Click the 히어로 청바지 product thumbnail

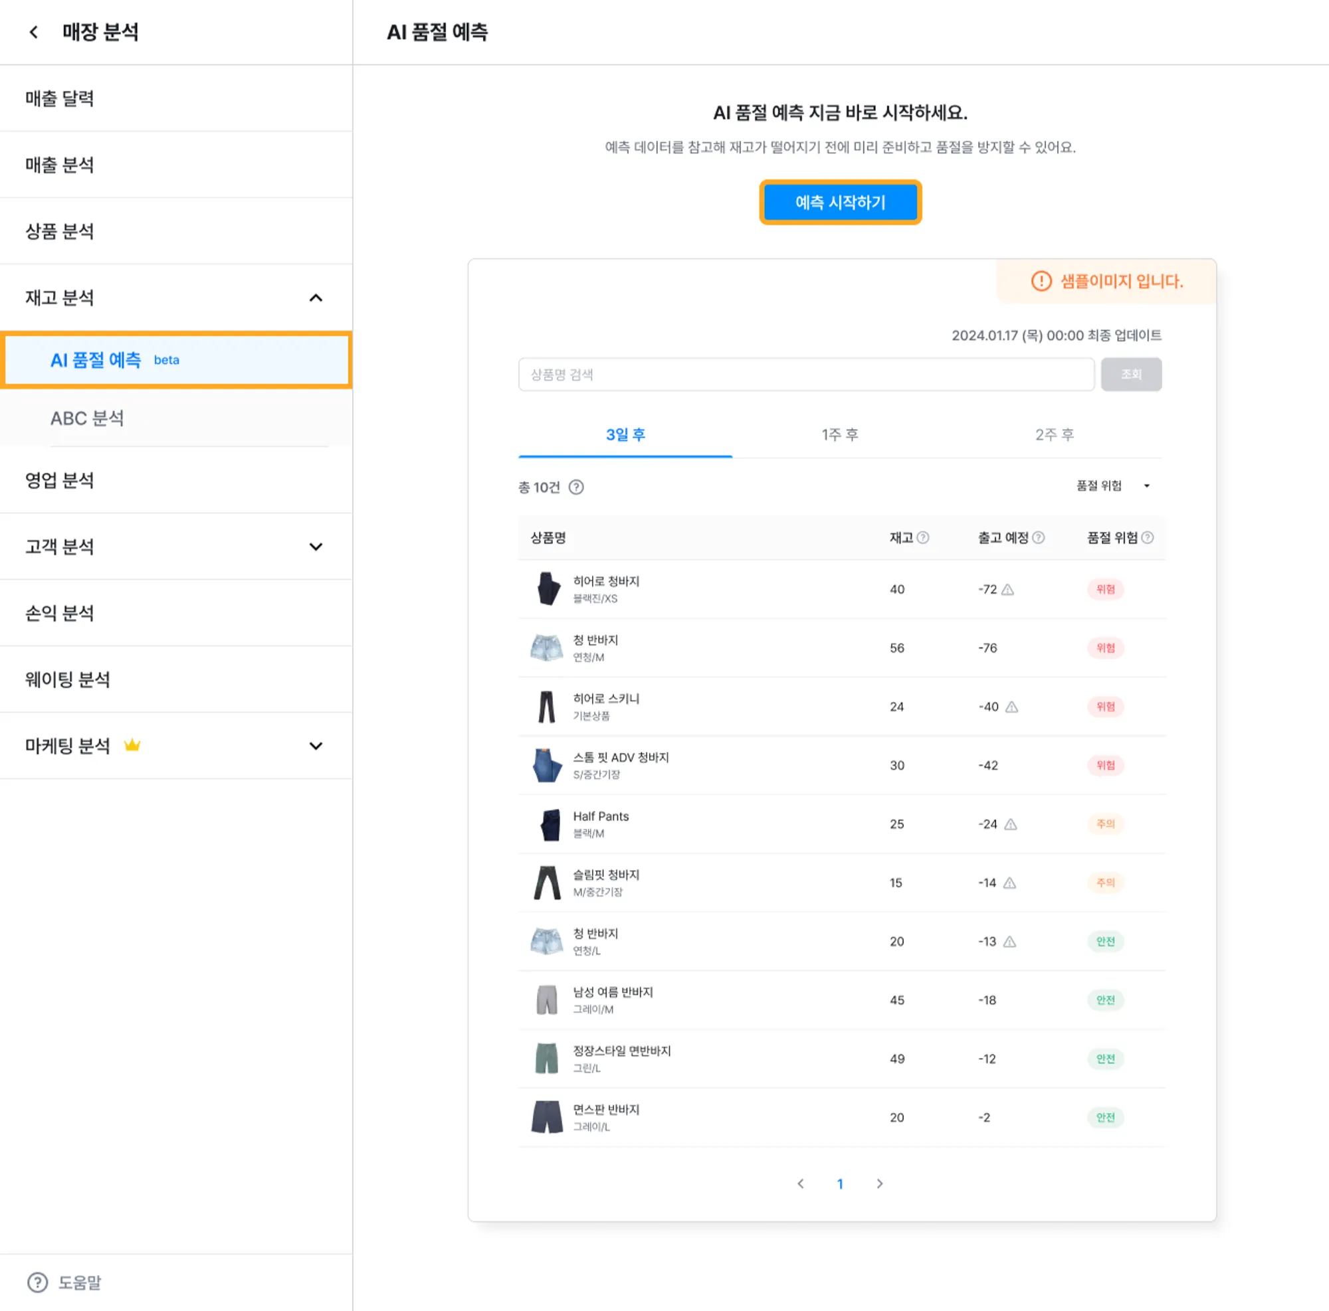click(548, 589)
